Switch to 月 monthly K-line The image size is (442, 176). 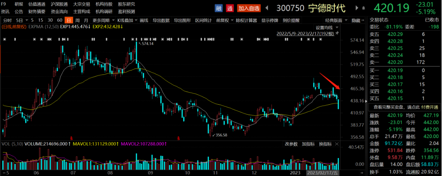tap(86, 20)
